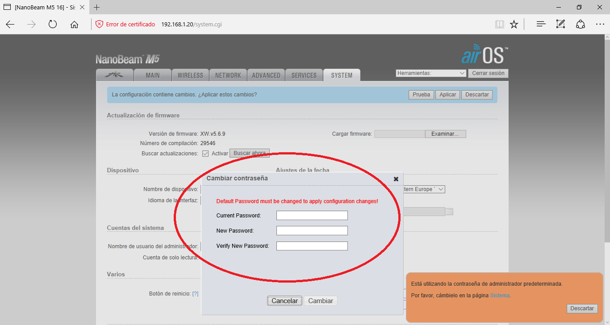Expand the Herramientas dropdown
610x325 pixels.
coord(431,73)
